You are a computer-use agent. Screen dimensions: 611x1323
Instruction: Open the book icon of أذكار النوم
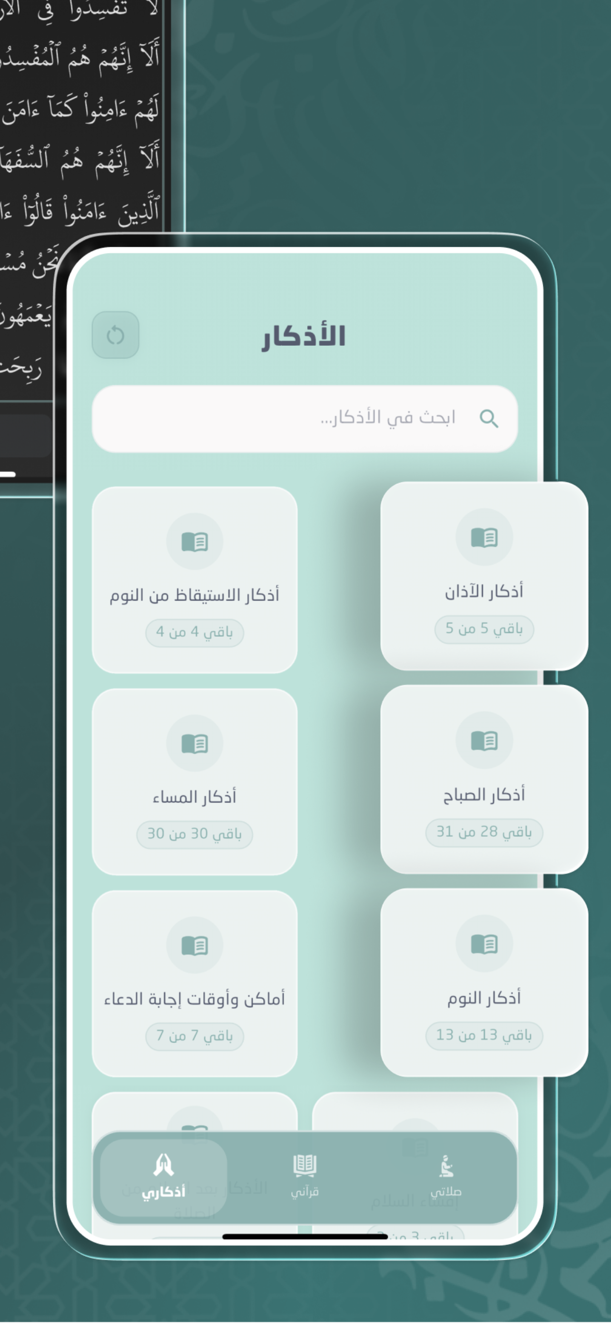(x=484, y=943)
